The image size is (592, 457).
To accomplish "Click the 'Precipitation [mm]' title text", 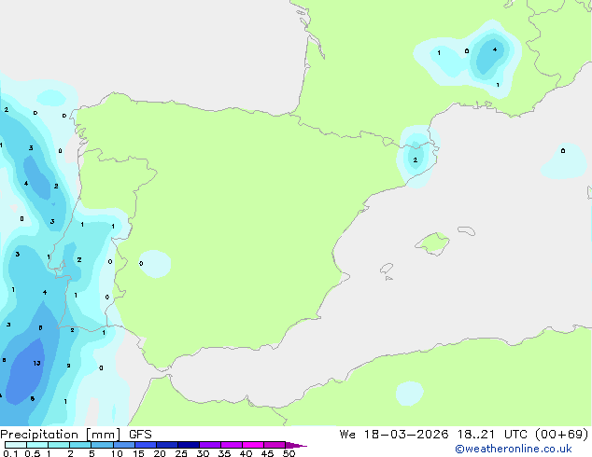I will tap(61, 435).
